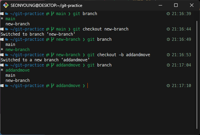Click the first 'git branch' command text
Screen dimensions: 200x135
point(85,14)
